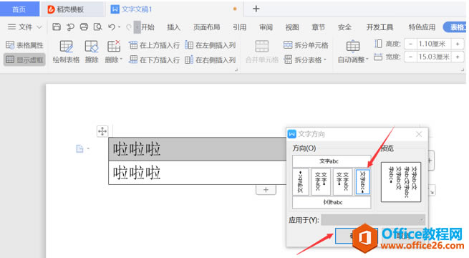
Task: Switch to the 插入 ribbon tab
Action: (173, 27)
